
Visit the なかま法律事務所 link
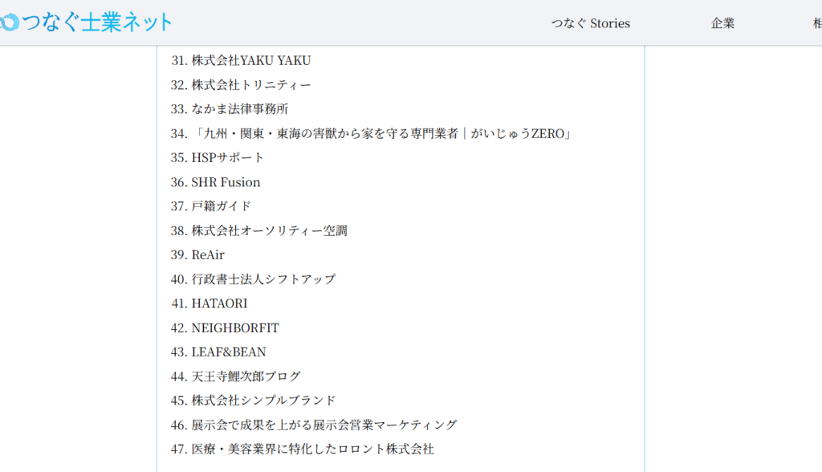[x=239, y=108]
